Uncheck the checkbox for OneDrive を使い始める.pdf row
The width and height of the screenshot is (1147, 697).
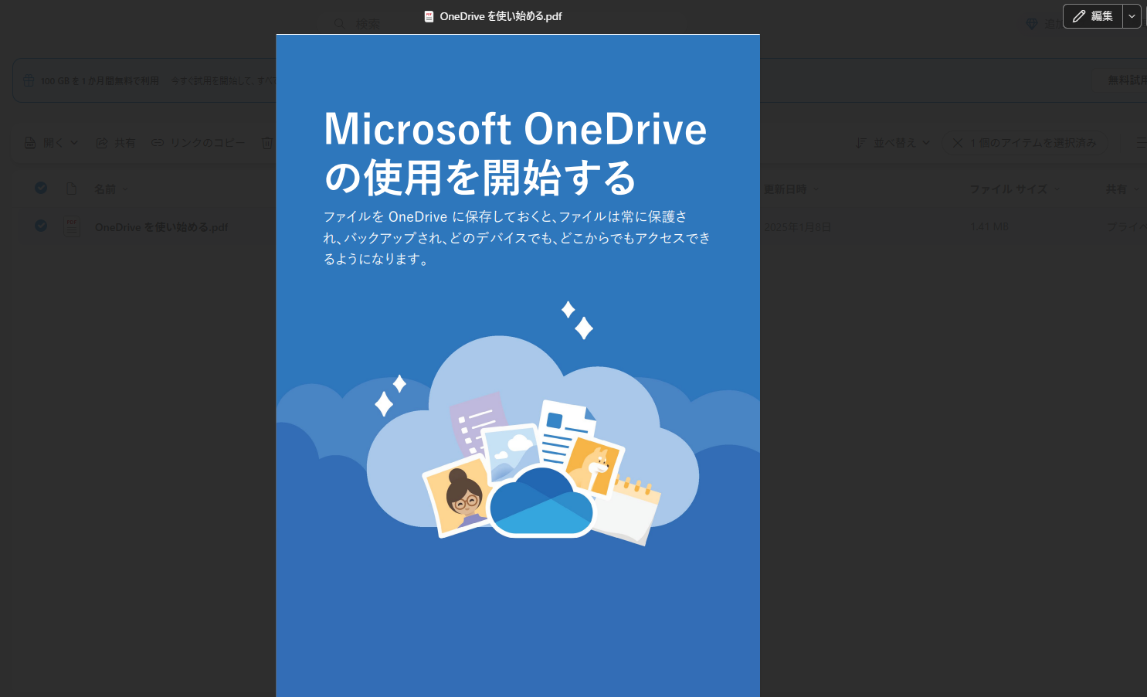(41, 226)
